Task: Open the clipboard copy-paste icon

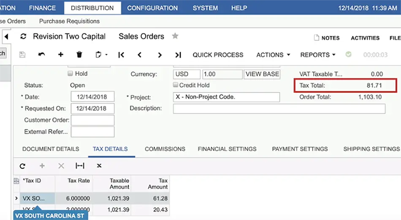Action: [x=98, y=55]
